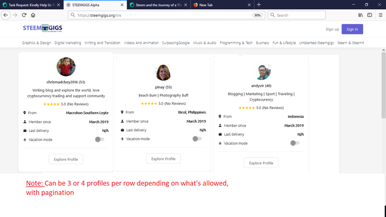Toggle vacation mode on pinay's card
Image resolution: width=386 pixels, height=217 pixels.
click(x=197, y=139)
